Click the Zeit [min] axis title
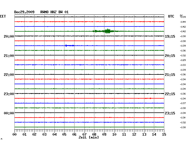The image size is (187, 142). coord(89,137)
